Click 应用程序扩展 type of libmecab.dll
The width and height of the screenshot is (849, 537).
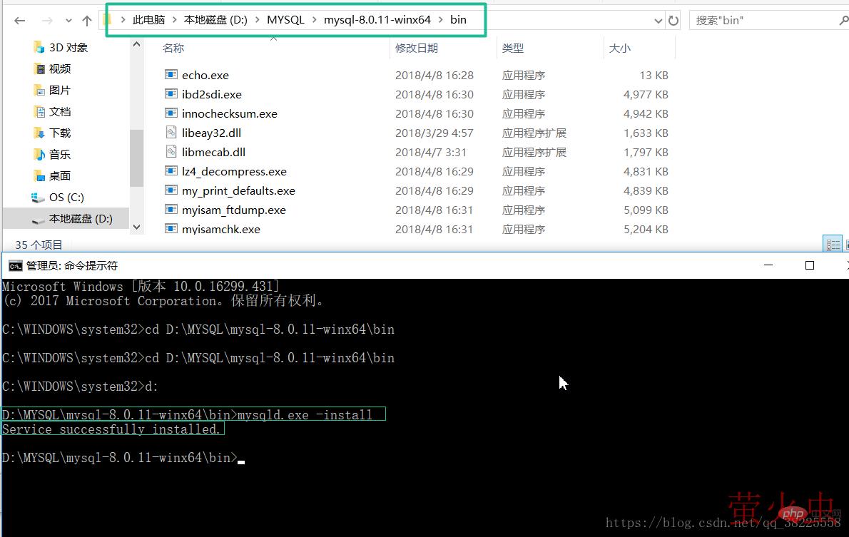coord(534,153)
